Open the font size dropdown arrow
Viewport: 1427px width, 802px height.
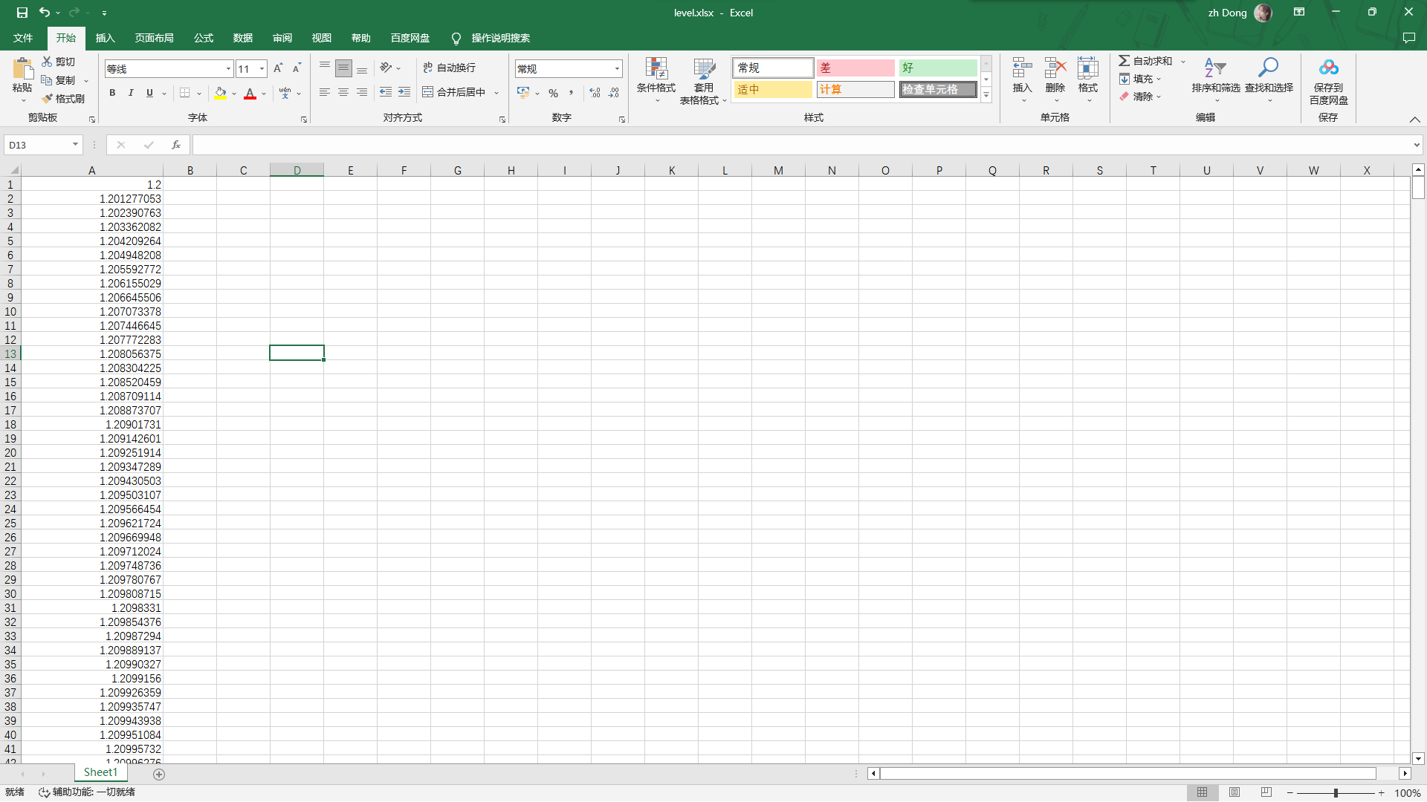click(262, 69)
